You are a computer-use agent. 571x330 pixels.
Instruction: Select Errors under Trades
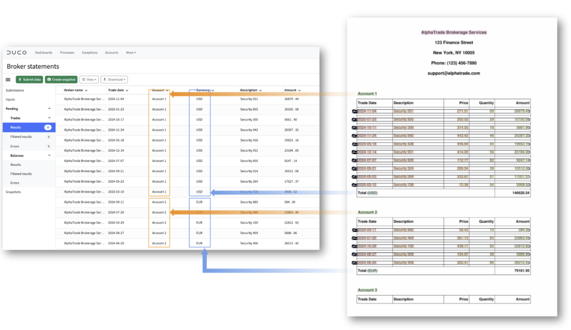[15, 146]
